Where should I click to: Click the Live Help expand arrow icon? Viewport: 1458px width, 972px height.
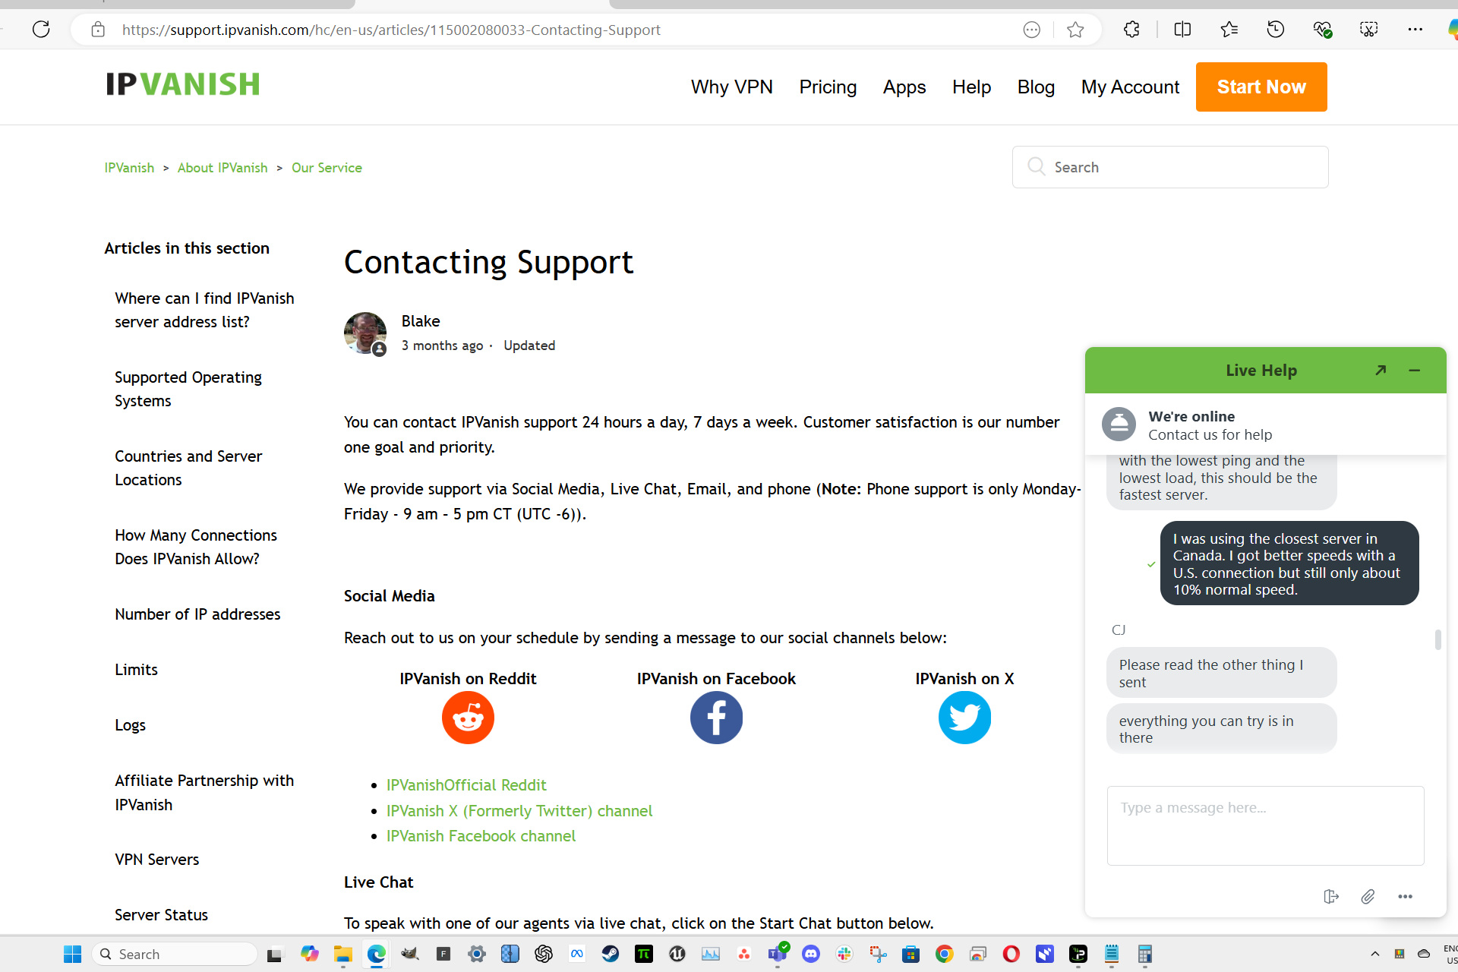pos(1381,370)
